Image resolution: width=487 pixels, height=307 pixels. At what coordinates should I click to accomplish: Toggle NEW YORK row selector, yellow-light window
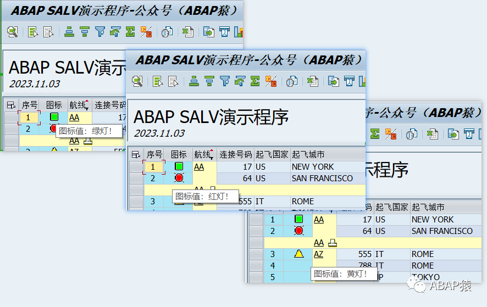[x=256, y=220]
